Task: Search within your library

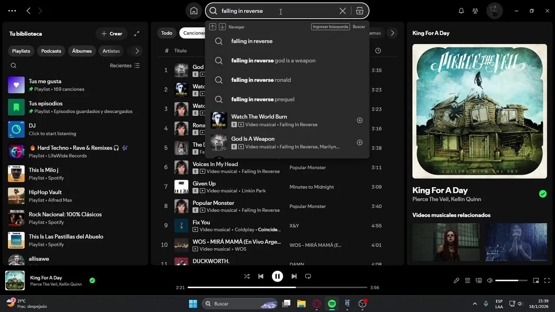Action: click(13, 65)
